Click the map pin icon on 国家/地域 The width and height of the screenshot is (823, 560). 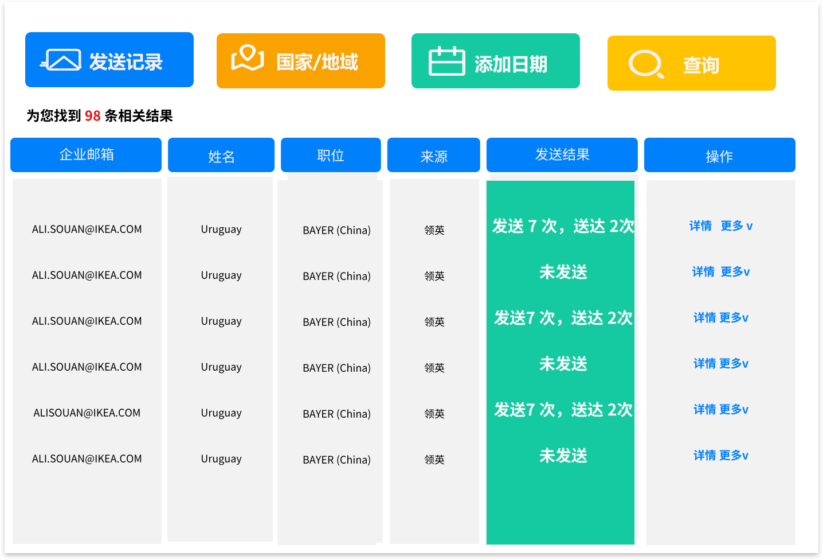click(248, 58)
